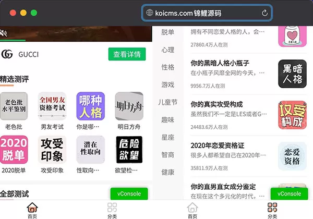This screenshot has height=219, width=313.
Task: Tap the 首页 home icon on right page
Action: click(192, 210)
